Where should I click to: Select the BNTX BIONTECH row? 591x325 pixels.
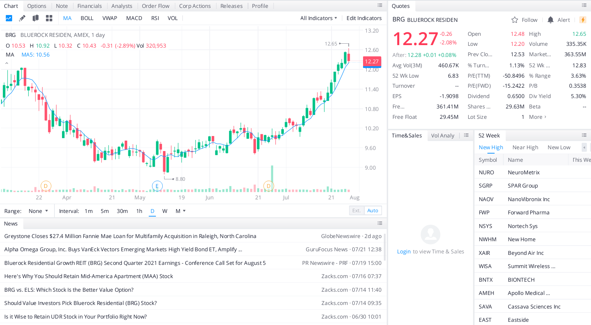[x=533, y=280]
